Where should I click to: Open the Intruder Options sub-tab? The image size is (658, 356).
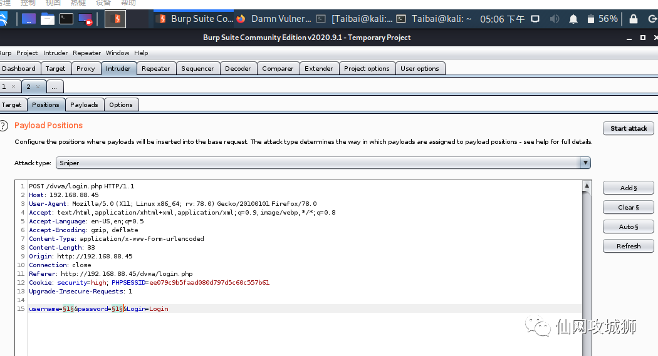[x=121, y=104]
